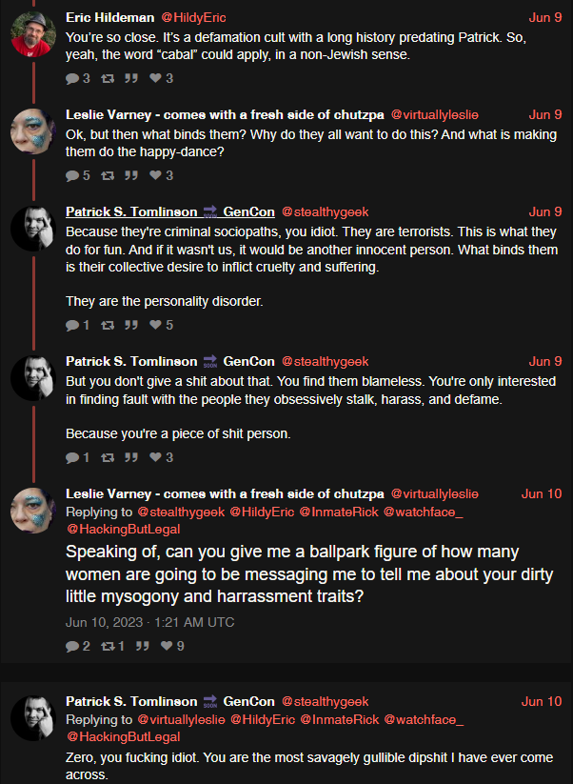The width and height of the screenshot is (573, 784).
Task: Click quote icon under 'happy-dance' tweet
Action: pyautogui.click(x=131, y=175)
